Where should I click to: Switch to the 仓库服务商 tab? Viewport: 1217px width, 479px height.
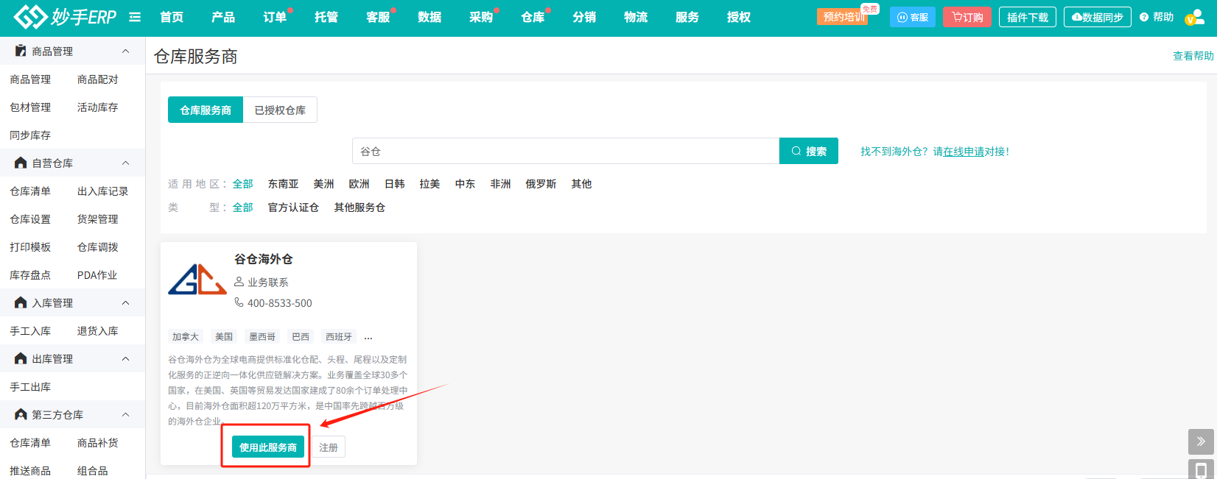tap(206, 110)
